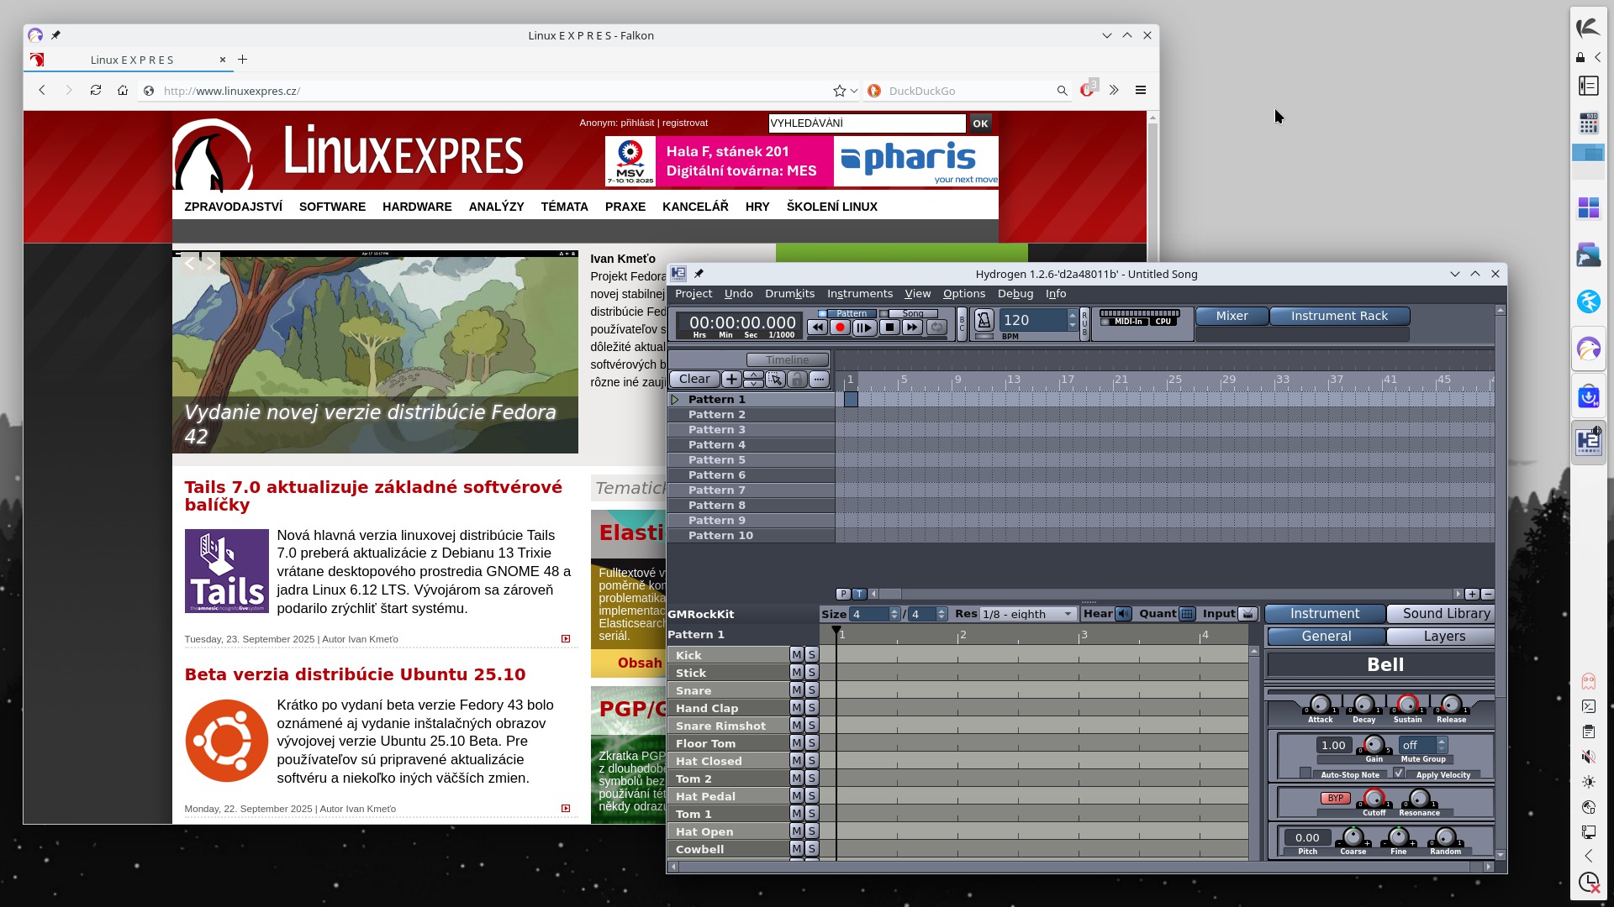Open the Res 1/8 - eighth dropdown
Viewport: 1614px width, 907px height.
tap(1028, 614)
